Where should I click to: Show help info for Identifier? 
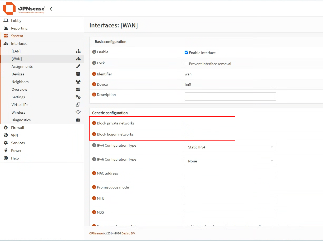(94, 74)
